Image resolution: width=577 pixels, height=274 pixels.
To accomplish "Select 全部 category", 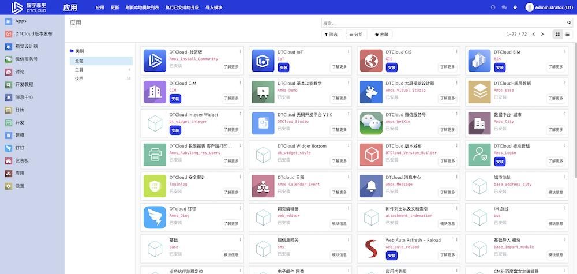I will click(x=101, y=61).
